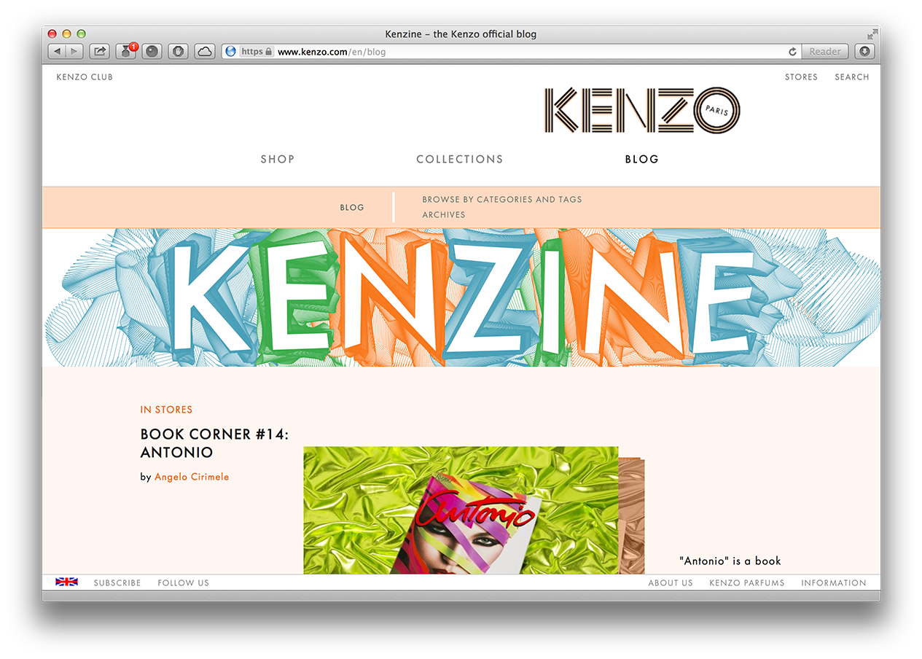Click the Safari back arrow button
The width and height of the screenshot is (922, 659).
(x=57, y=52)
